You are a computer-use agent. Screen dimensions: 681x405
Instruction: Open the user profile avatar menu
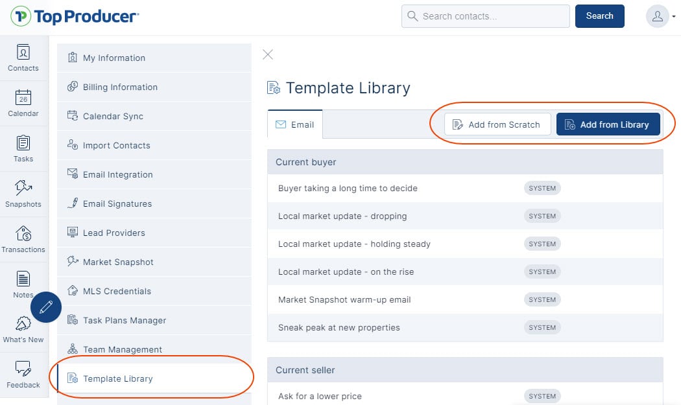(661, 16)
